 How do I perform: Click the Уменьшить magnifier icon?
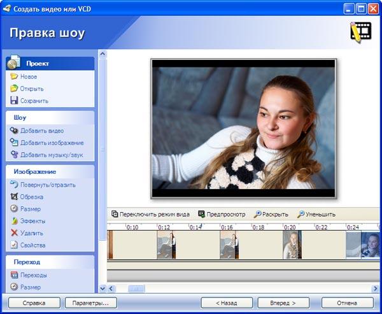tap(301, 214)
